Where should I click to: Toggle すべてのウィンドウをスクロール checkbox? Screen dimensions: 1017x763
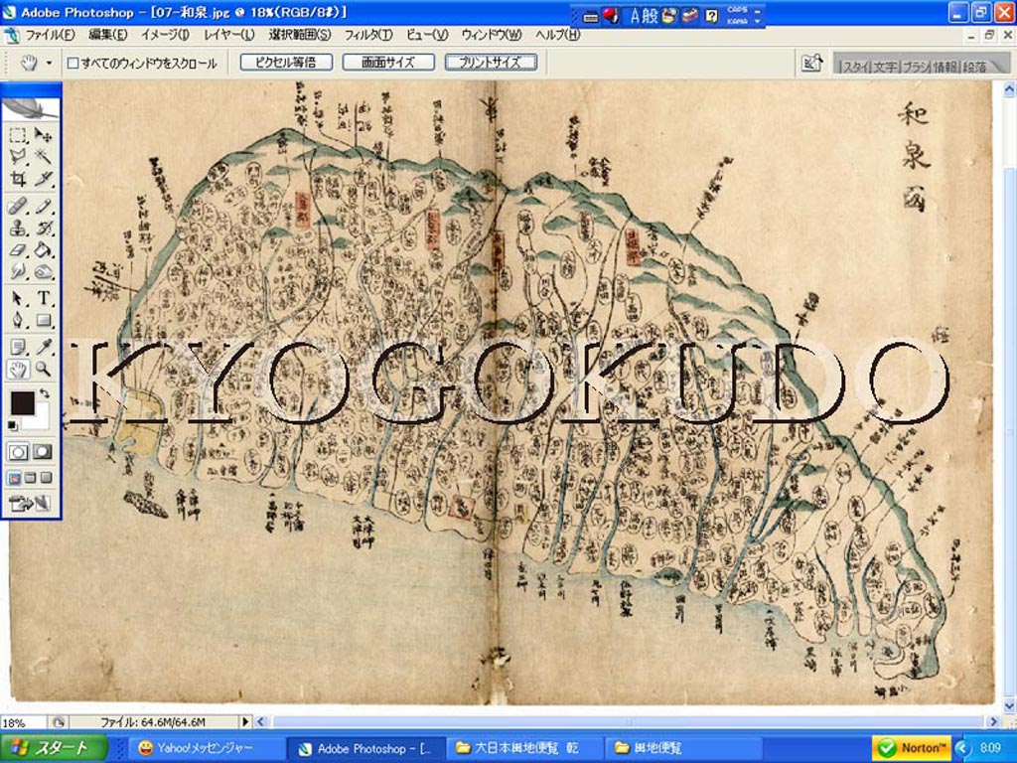[x=73, y=63]
